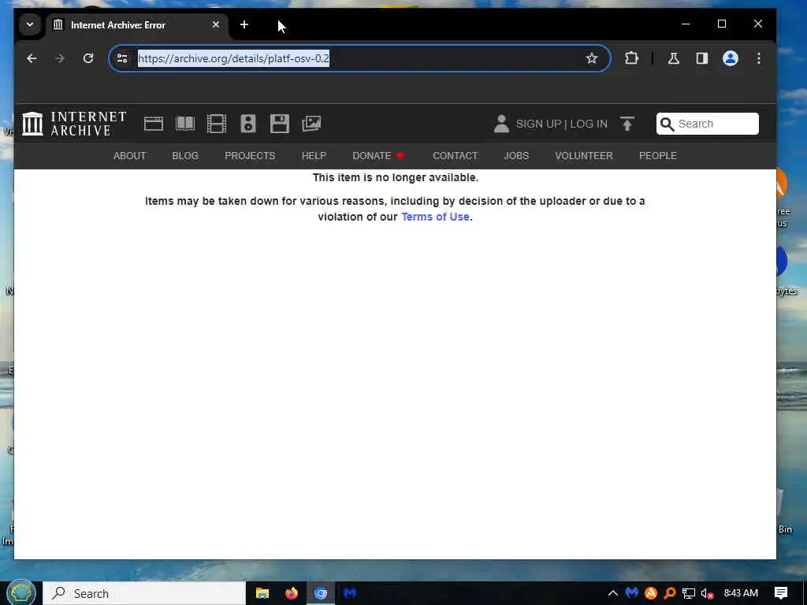The width and height of the screenshot is (807, 605).
Task: Open the Extensions puzzle icon
Action: click(631, 58)
